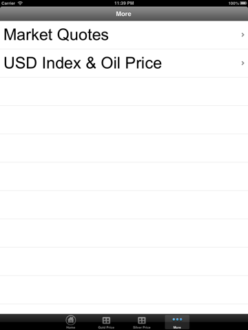Tap the Carrier text in status bar
Image resolution: width=248 pixels, height=330 pixels.
point(8,3)
